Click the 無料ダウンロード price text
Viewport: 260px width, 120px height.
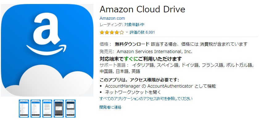click(x=132, y=44)
